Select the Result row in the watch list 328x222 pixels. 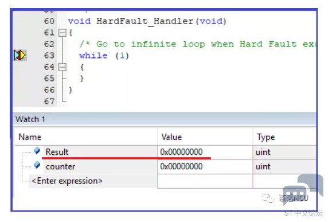click(x=165, y=152)
